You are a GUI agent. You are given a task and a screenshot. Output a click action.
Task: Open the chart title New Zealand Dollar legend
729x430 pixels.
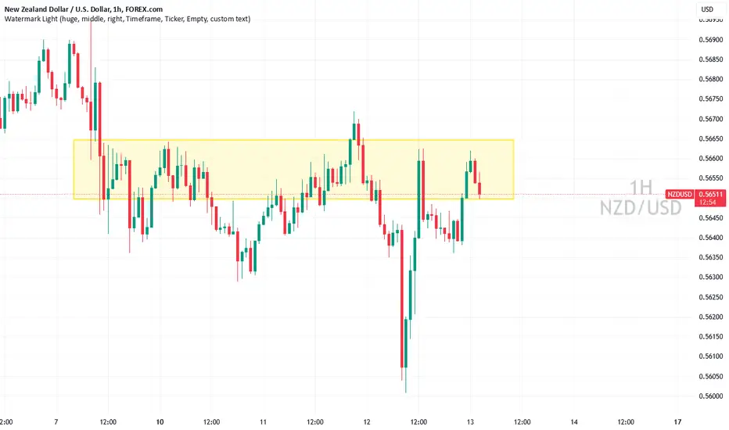click(x=84, y=9)
